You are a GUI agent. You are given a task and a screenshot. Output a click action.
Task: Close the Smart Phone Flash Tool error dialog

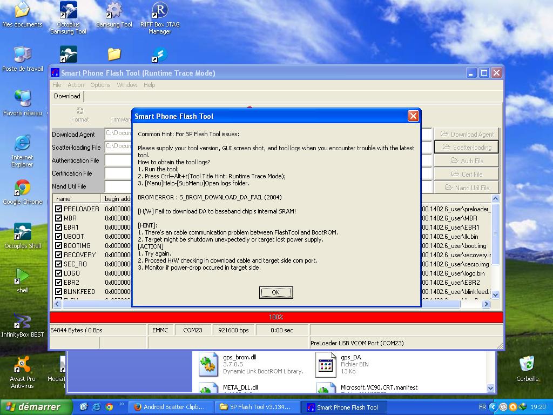click(x=413, y=116)
